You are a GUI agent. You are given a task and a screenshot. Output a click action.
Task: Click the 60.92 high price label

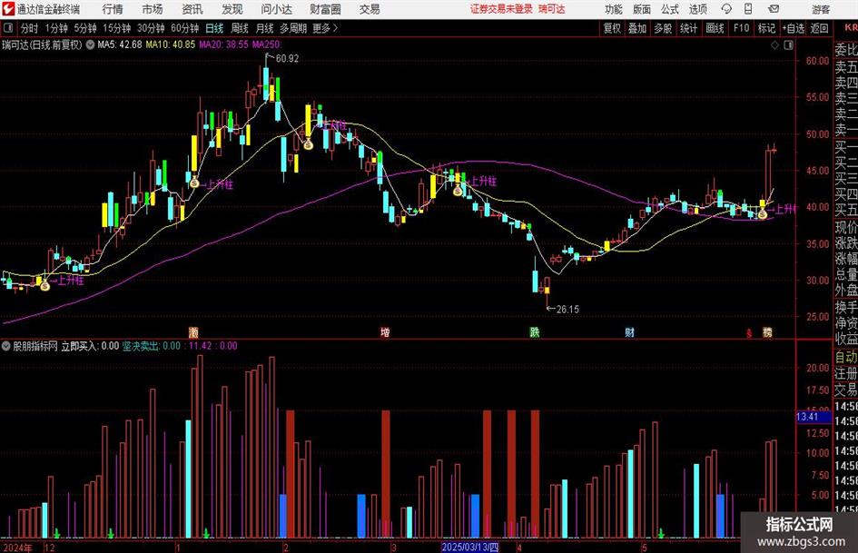pyautogui.click(x=287, y=59)
